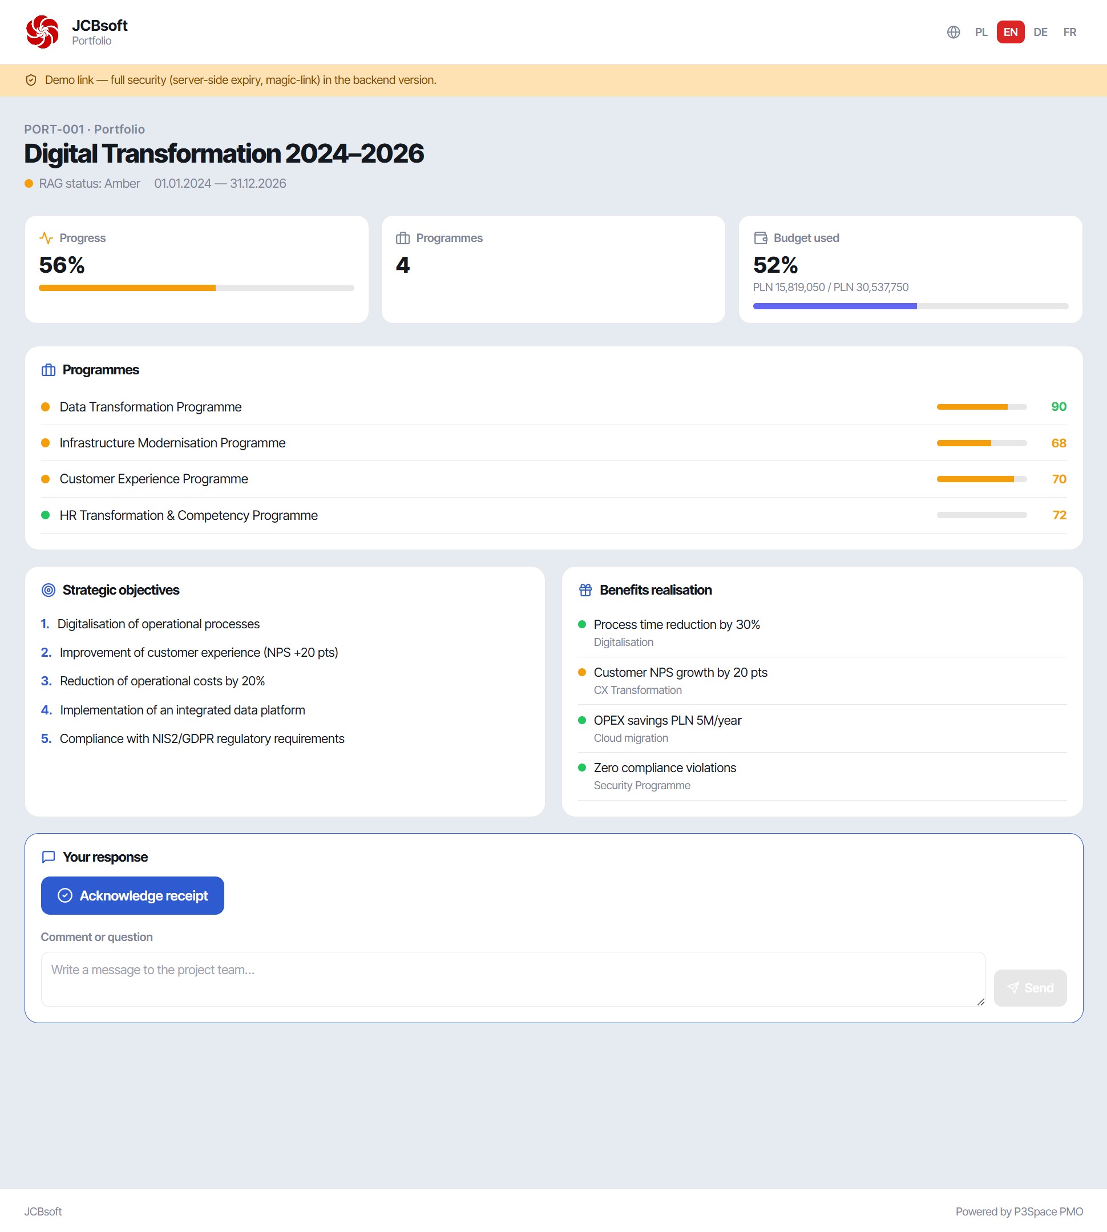Click the amber RAG status dot

pos(29,184)
